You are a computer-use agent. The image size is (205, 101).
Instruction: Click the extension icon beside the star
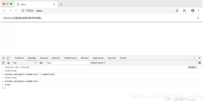(x=184, y=11)
